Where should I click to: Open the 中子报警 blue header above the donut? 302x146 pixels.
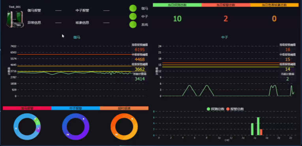pos(76,108)
